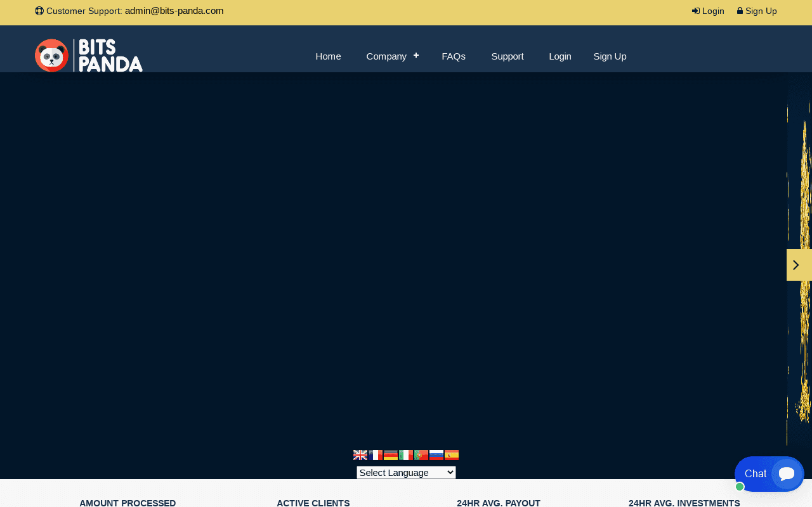
Task: Click the admin@bits-panda.com email link
Action: (x=174, y=11)
